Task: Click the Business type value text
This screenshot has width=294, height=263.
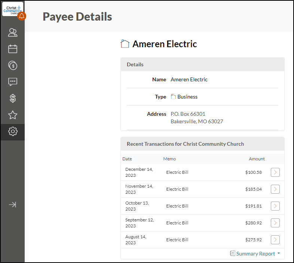Action: (187, 97)
